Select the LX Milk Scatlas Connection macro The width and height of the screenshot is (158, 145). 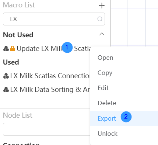(x=47, y=76)
